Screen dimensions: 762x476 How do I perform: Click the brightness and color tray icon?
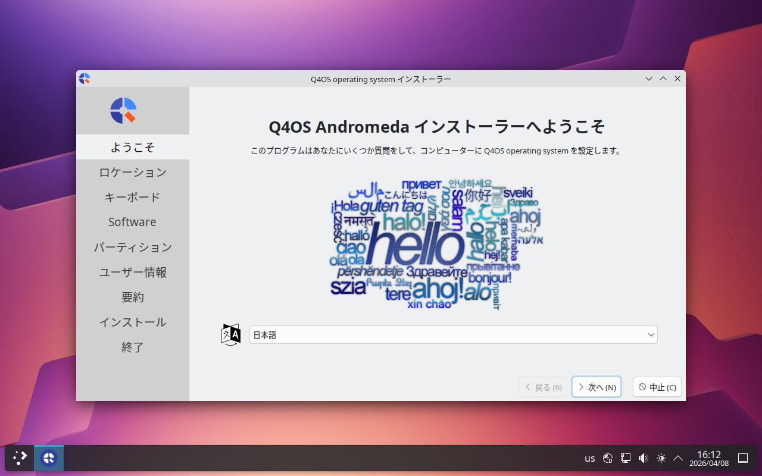point(661,458)
